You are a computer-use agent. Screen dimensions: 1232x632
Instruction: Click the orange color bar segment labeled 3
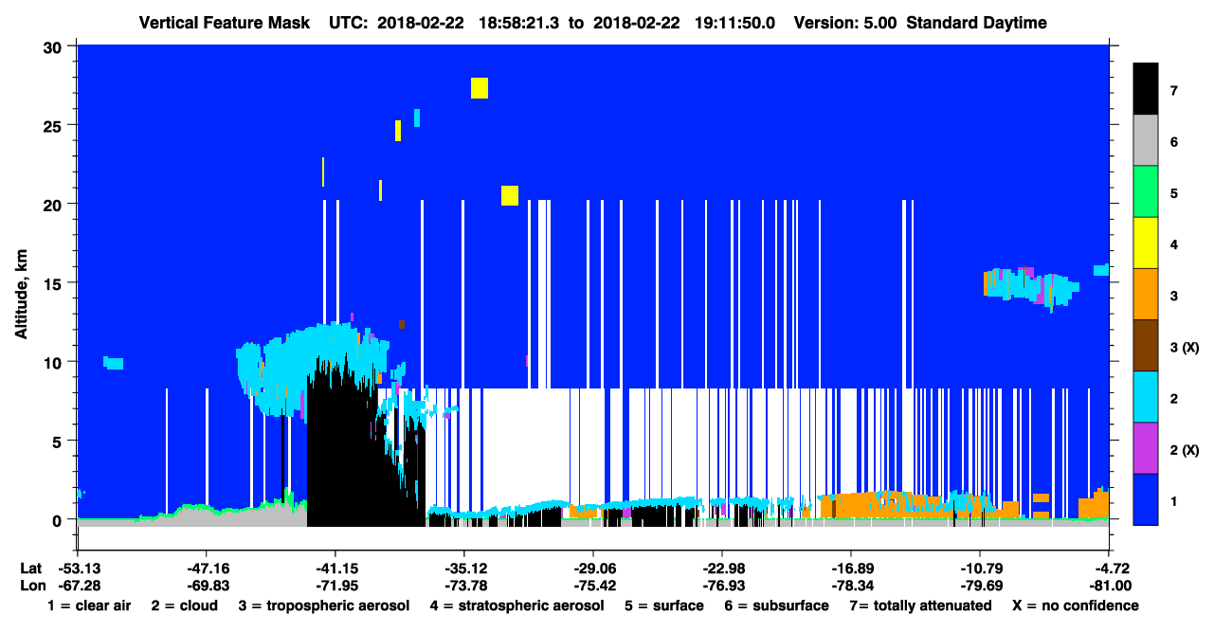[1146, 295]
